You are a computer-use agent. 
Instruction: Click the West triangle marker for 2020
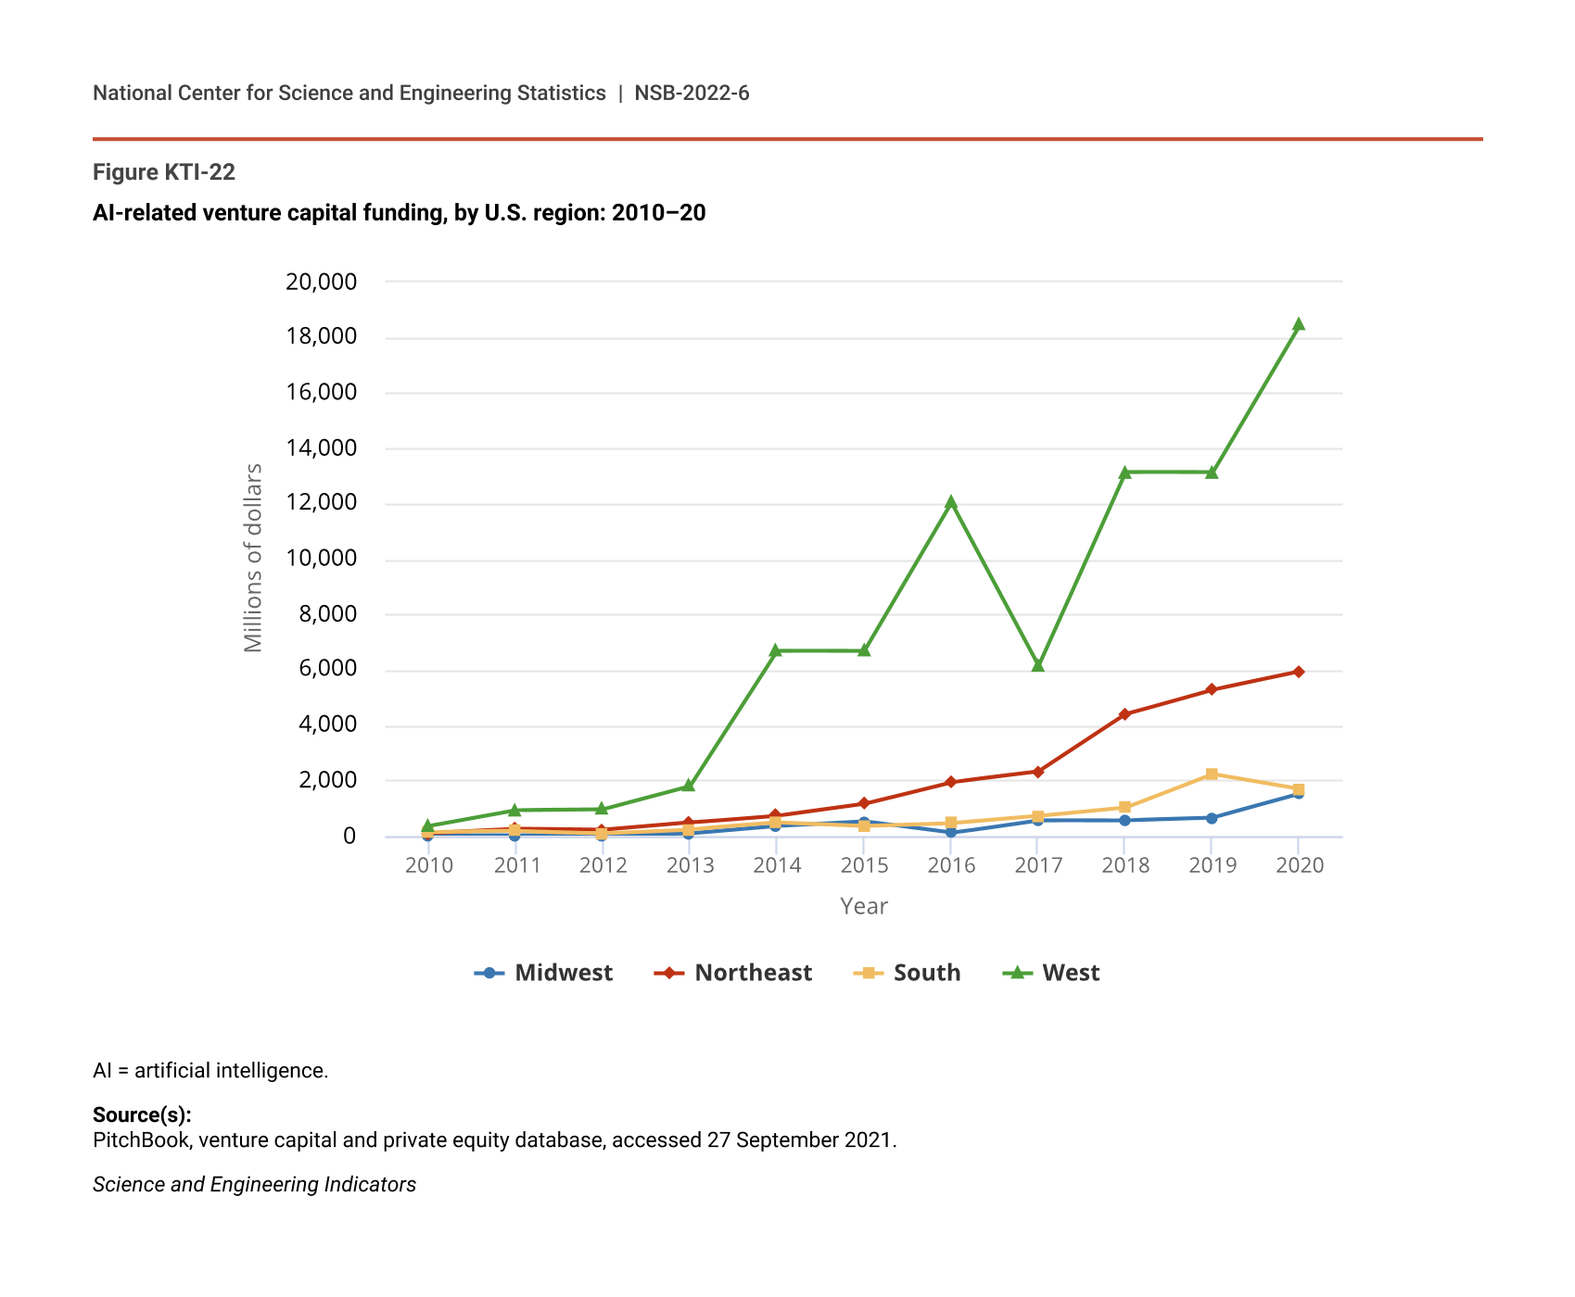pos(1298,324)
